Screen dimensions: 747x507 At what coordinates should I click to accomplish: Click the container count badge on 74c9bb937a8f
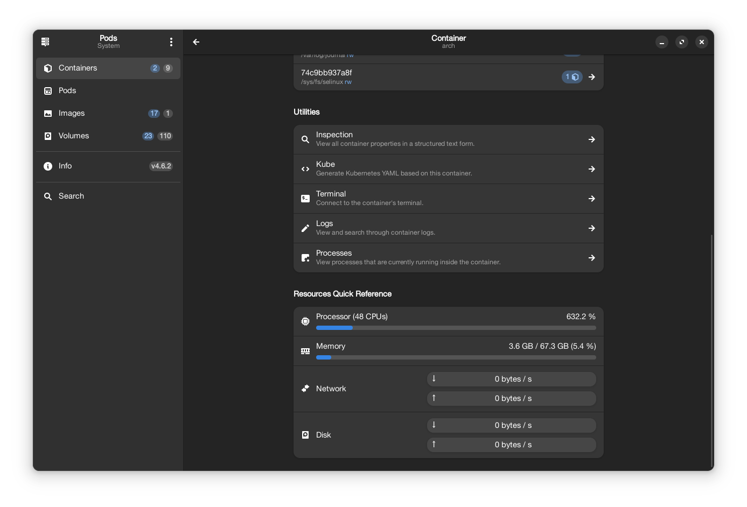(x=572, y=77)
